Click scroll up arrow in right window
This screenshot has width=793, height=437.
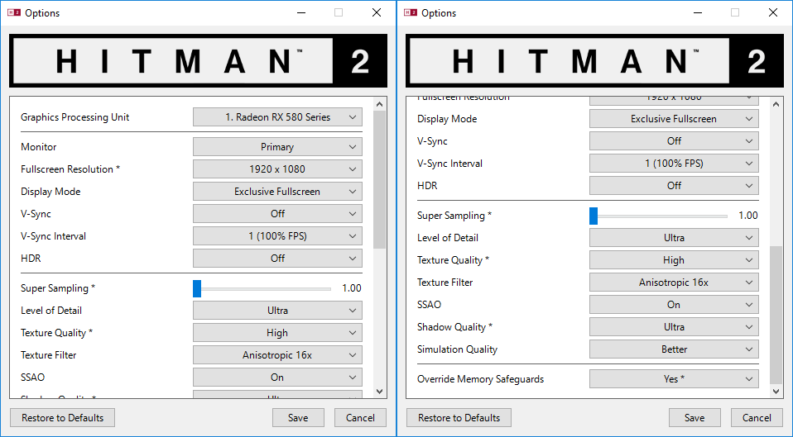776,104
